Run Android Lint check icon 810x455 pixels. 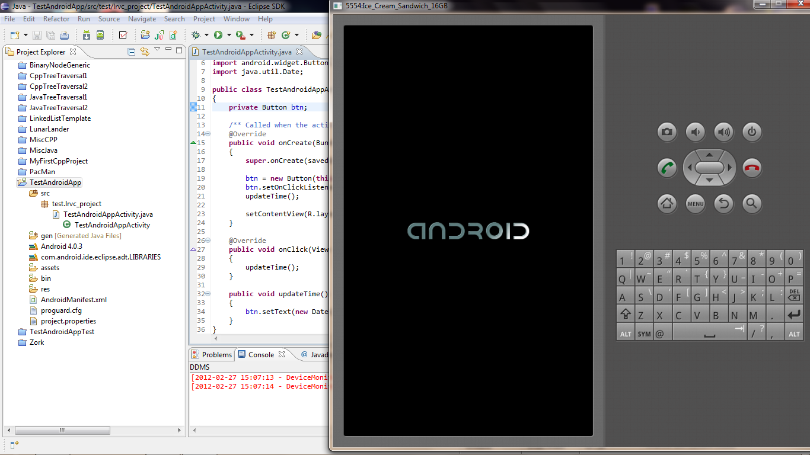123,35
